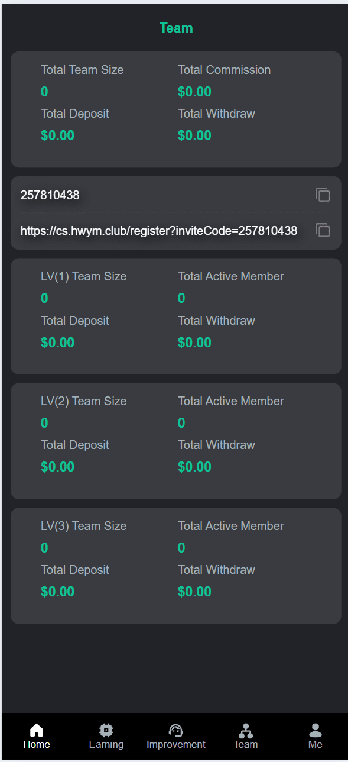Tap the Total Commission amount

click(x=194, y=92)
